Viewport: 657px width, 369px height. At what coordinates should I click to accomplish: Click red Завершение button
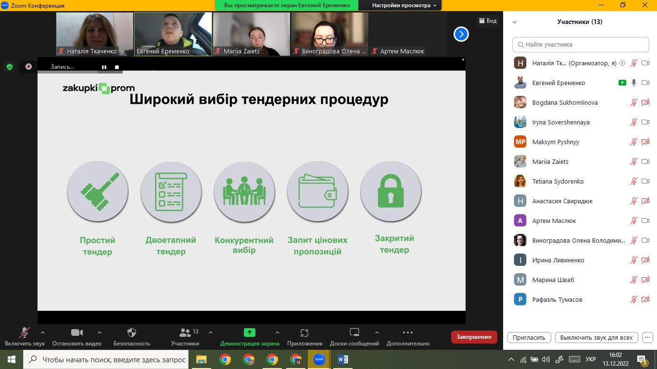474,337
